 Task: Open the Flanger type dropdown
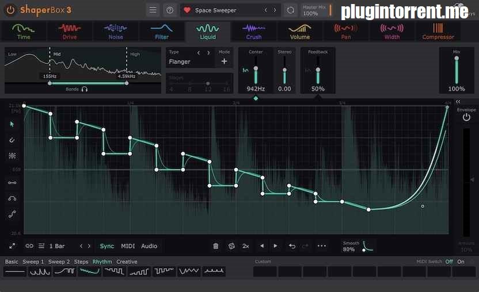coord(180,62)
